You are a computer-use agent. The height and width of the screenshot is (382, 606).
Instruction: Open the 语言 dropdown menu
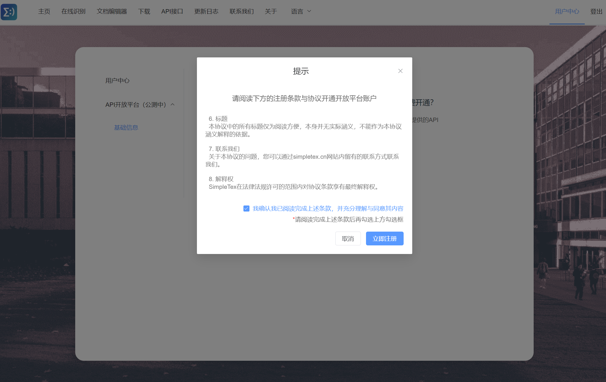click(x=297, y=11)
